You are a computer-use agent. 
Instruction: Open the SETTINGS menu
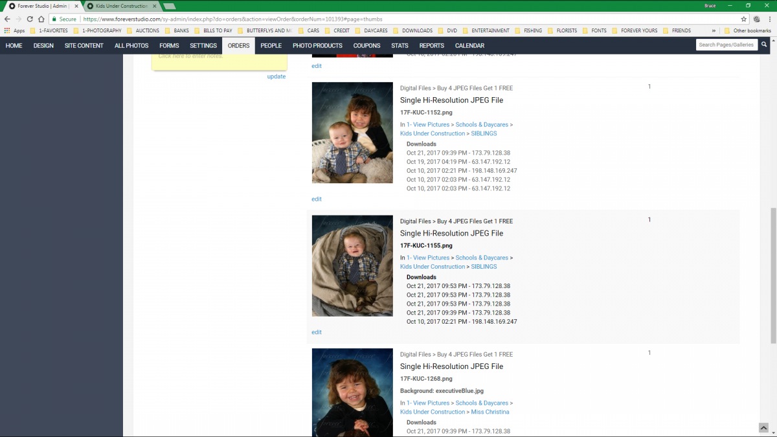point(203,45)
